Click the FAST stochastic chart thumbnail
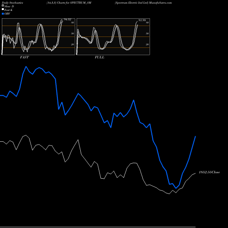Image resolution: width=228 pixels, height=228 pixels. coord(38,36)
